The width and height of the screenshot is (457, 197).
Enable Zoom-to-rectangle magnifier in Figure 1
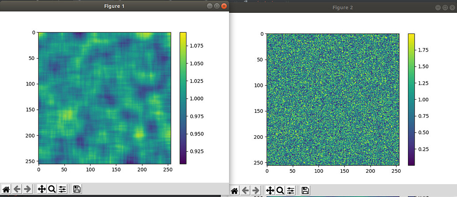(x=52, y=189)
